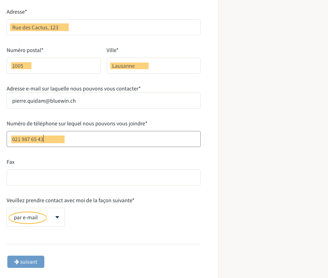
Task: Click the dropdown triangle beside par e-mail
Action: 57,217
